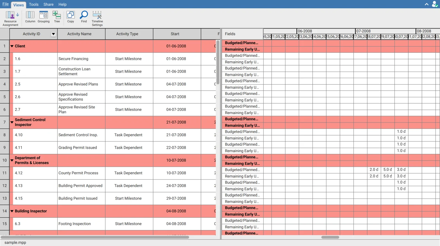Open the Help tab
The width and height of the screenshot is (440, 246).
tap(62, 4)
